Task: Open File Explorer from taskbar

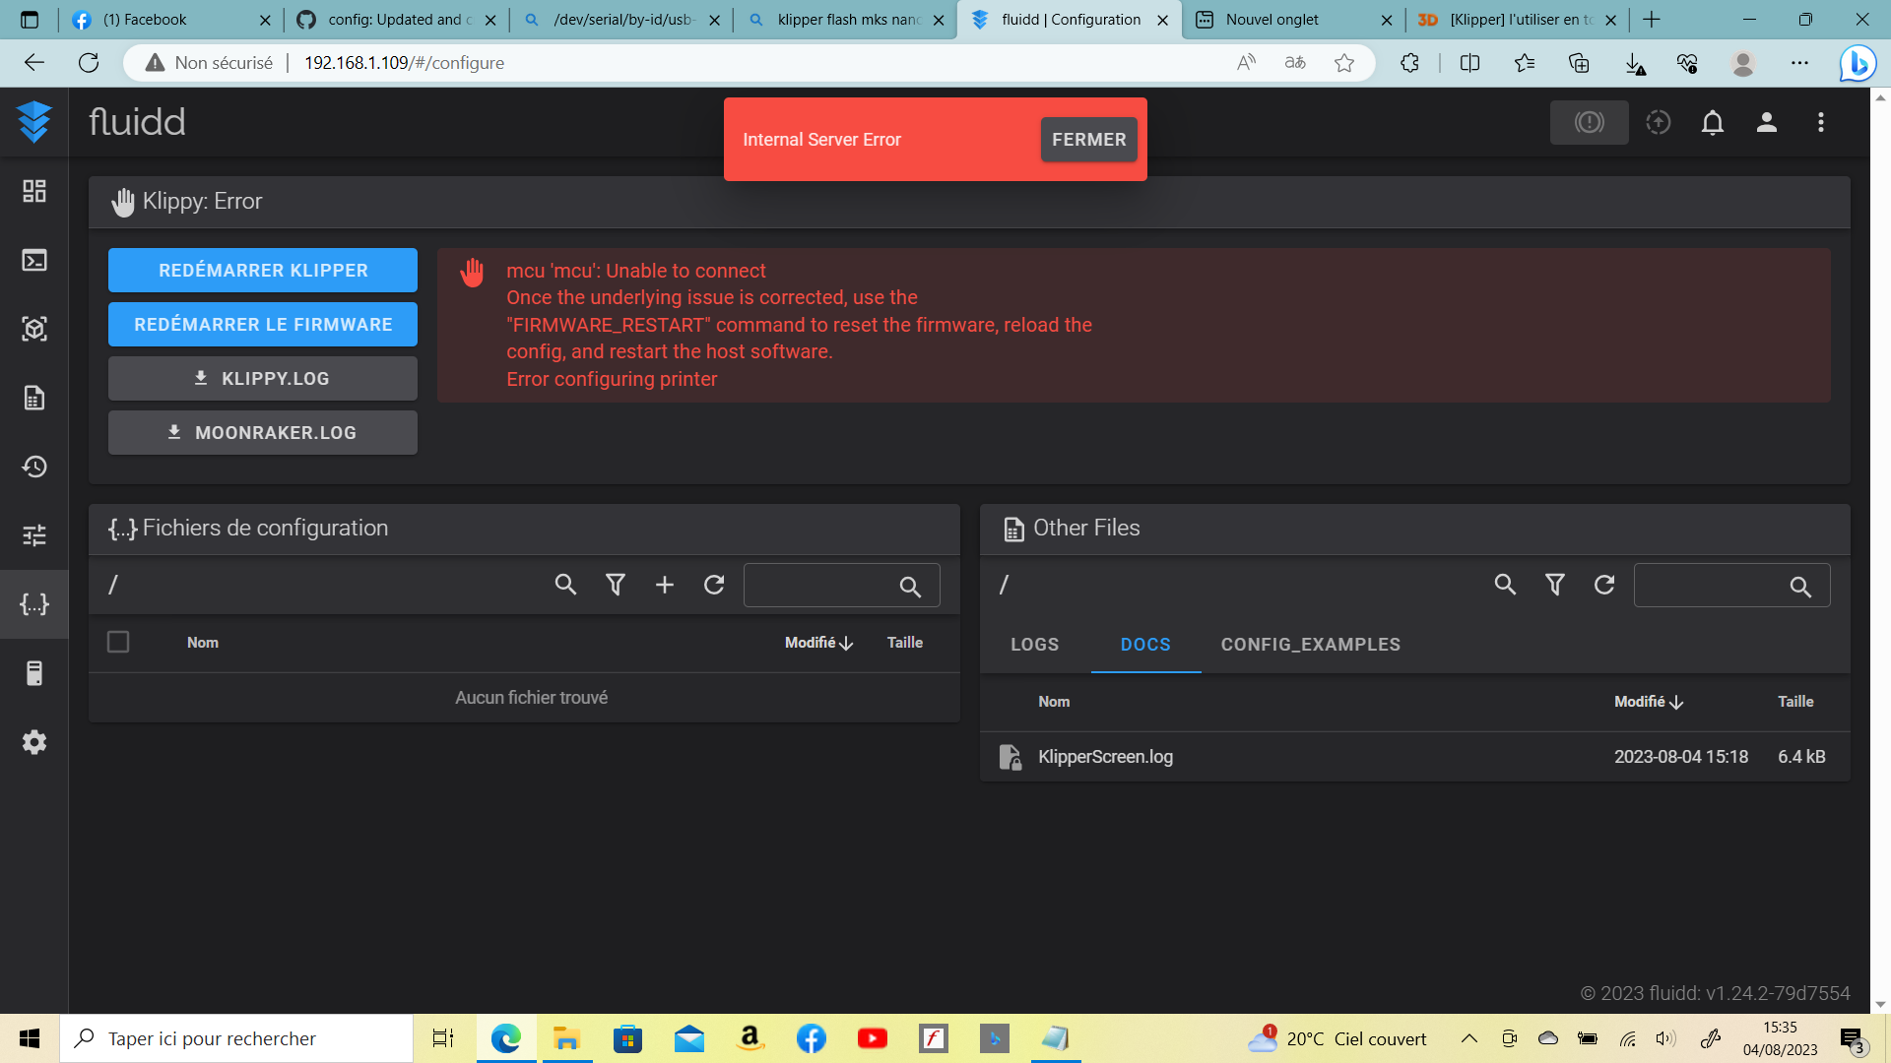Action: (x=566, y=1038)
